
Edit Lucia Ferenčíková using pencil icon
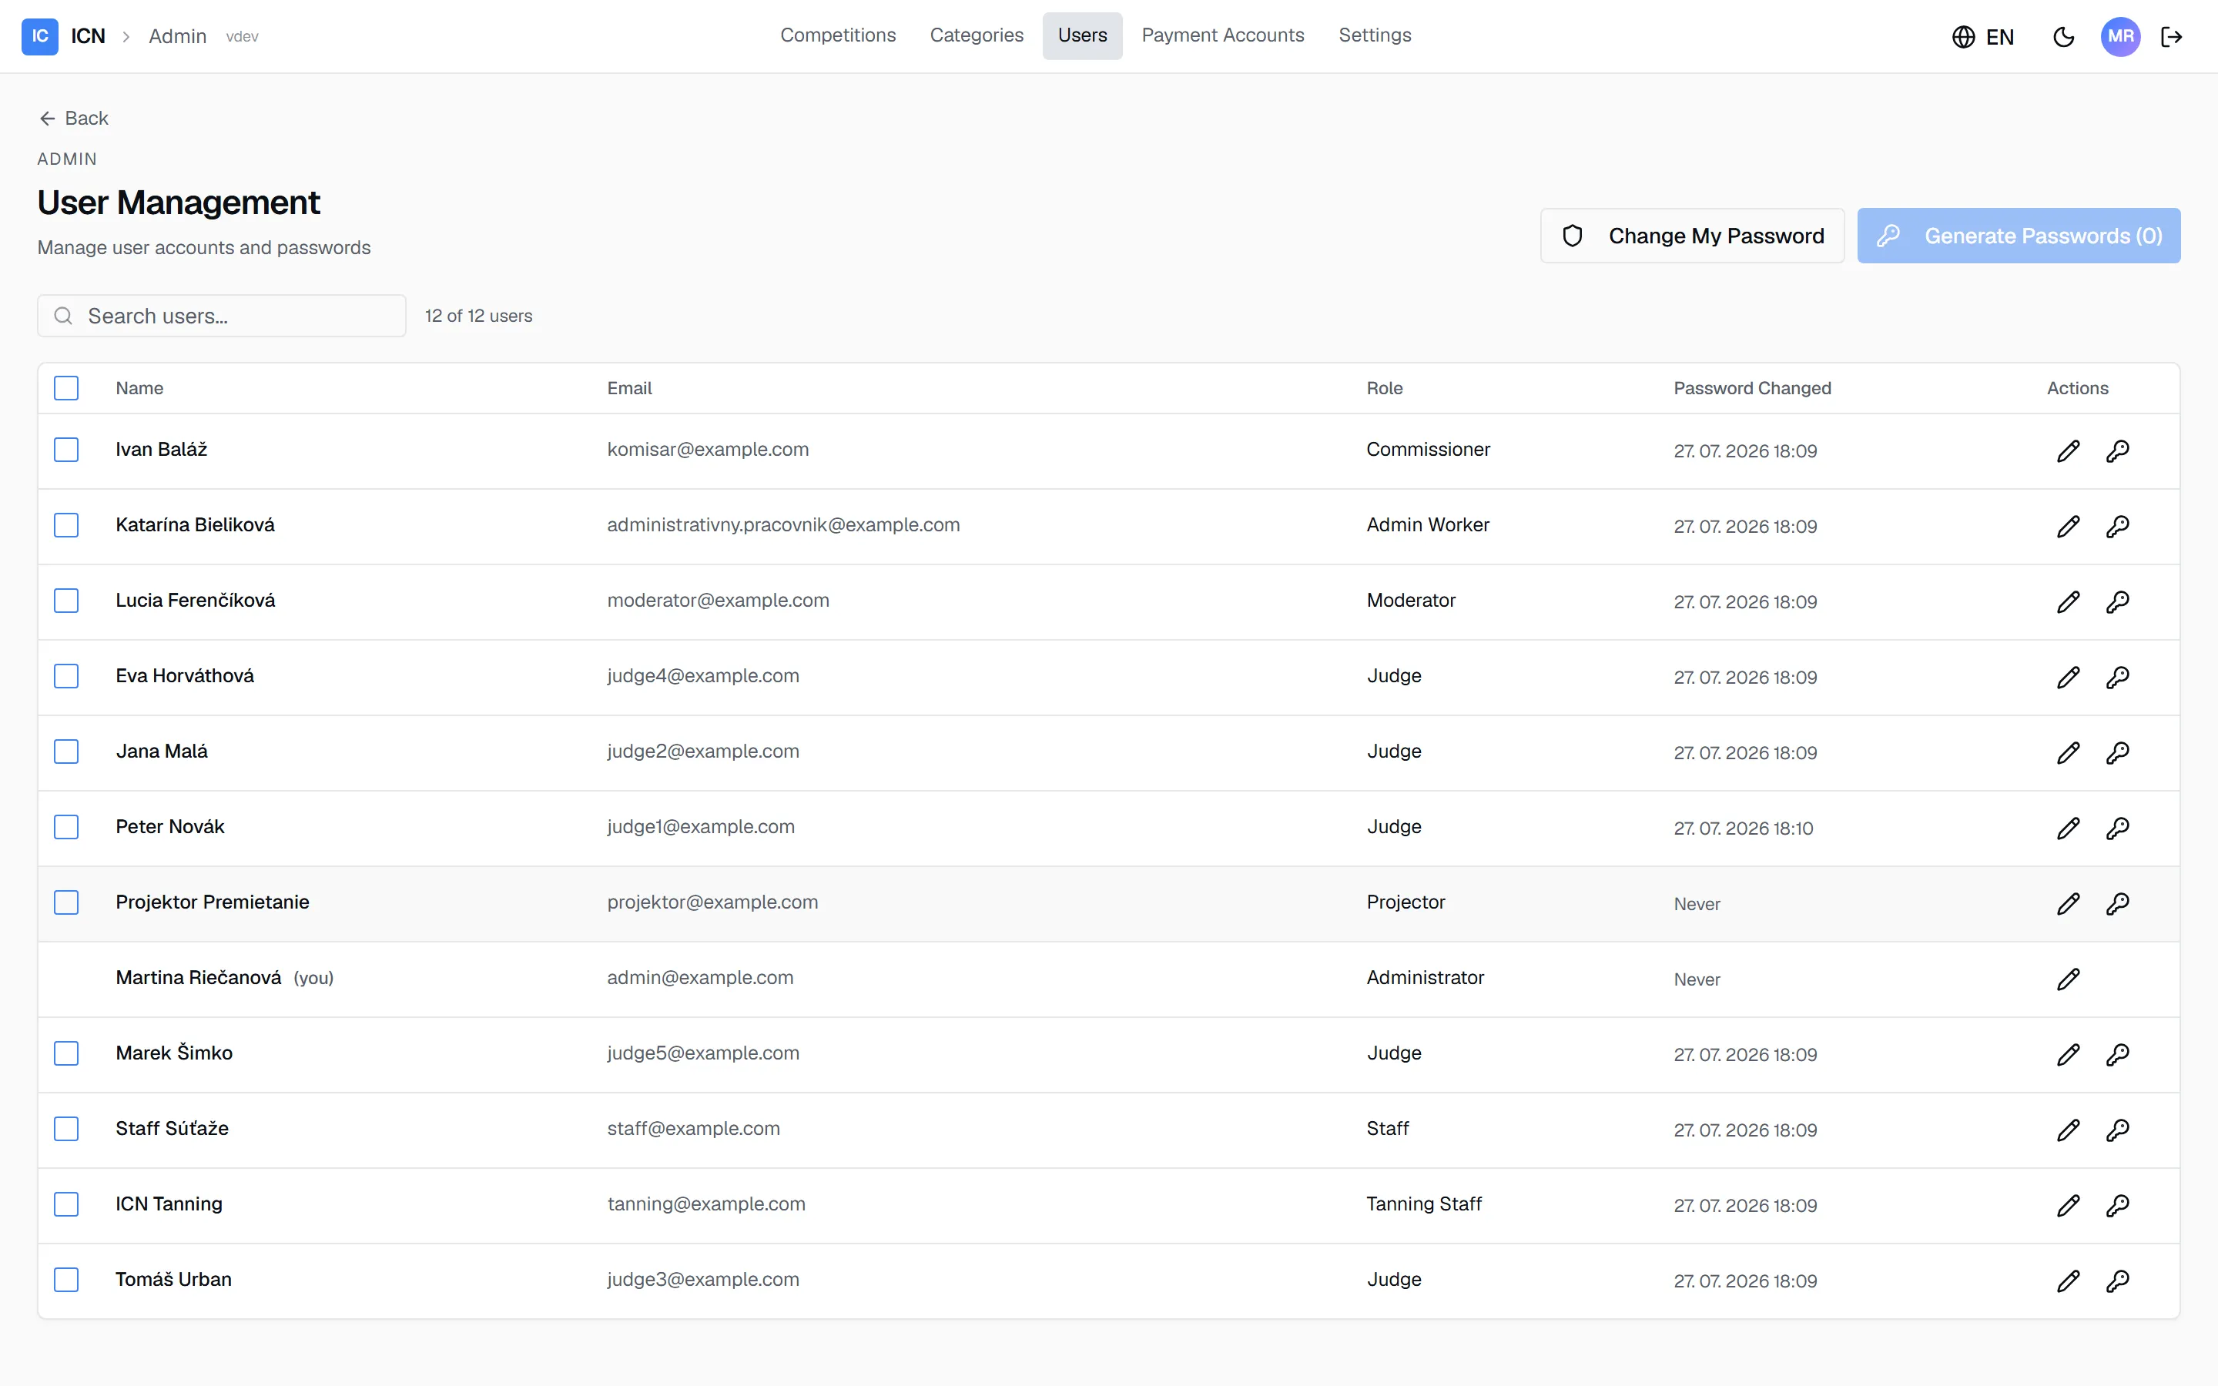click(2068, 601)
